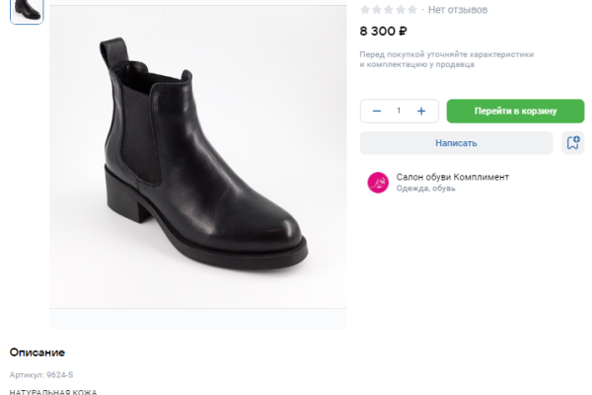
Task: Click the plus icon to increase quantity
Action: [x=421, y=111]
